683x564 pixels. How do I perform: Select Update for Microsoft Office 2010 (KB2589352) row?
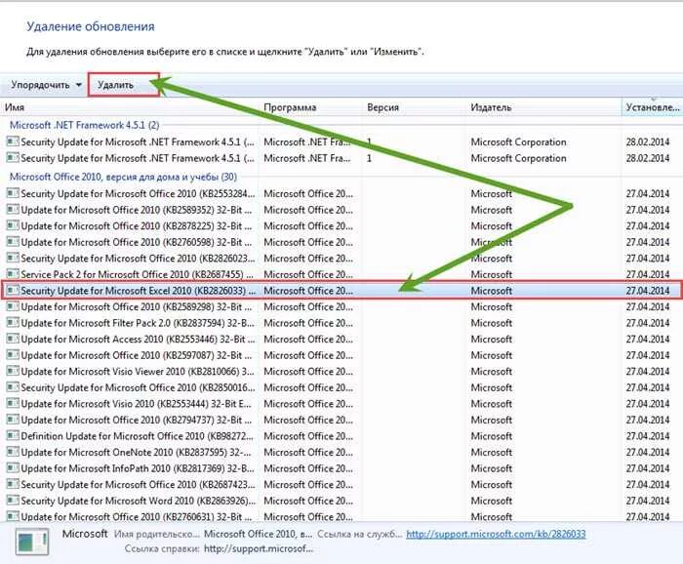(341, 210)
